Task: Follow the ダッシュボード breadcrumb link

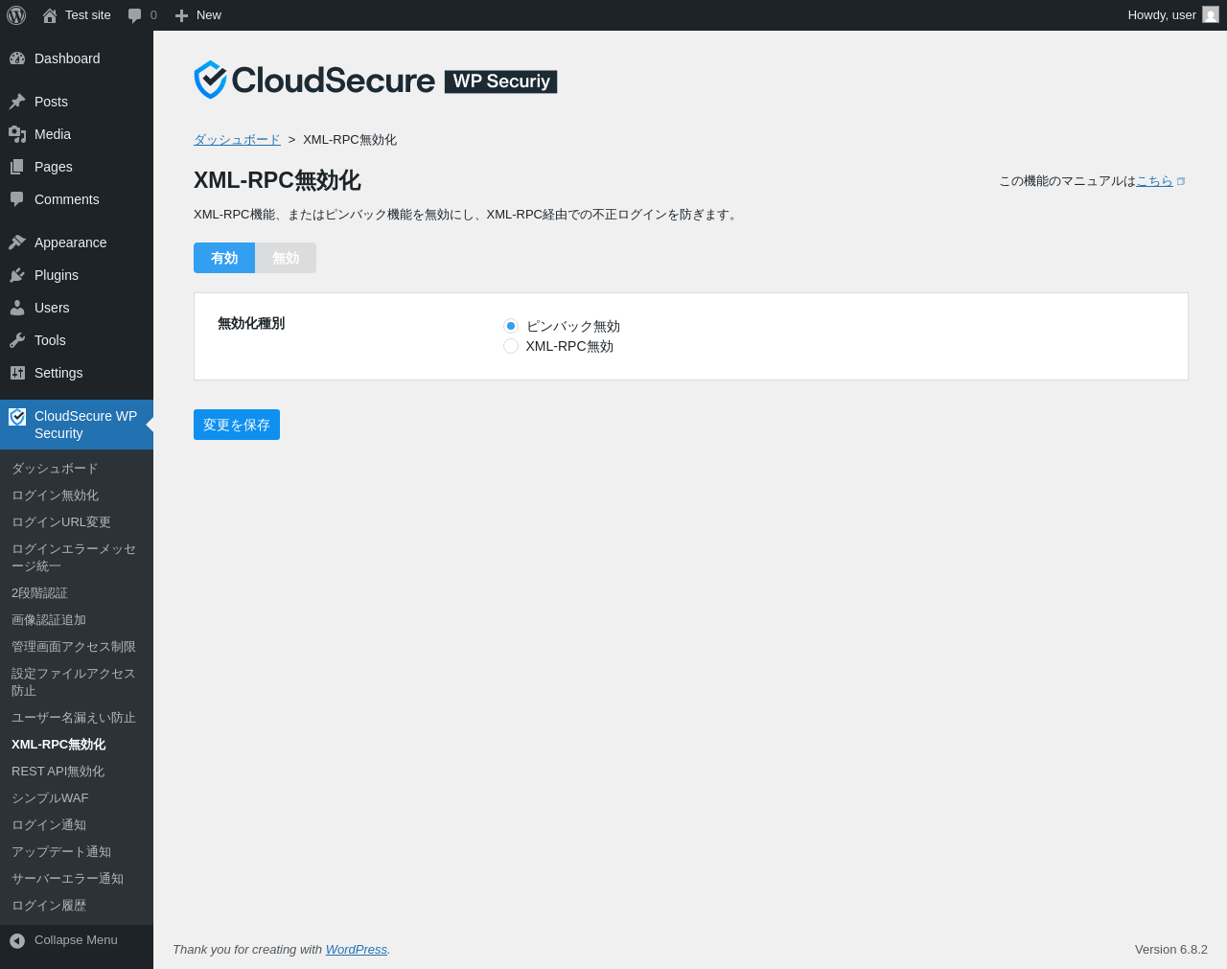Action: 237,140
